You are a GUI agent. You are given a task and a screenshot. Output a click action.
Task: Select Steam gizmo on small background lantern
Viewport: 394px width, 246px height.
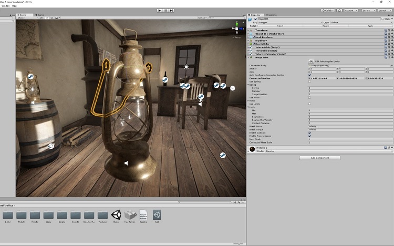[30, 76]
